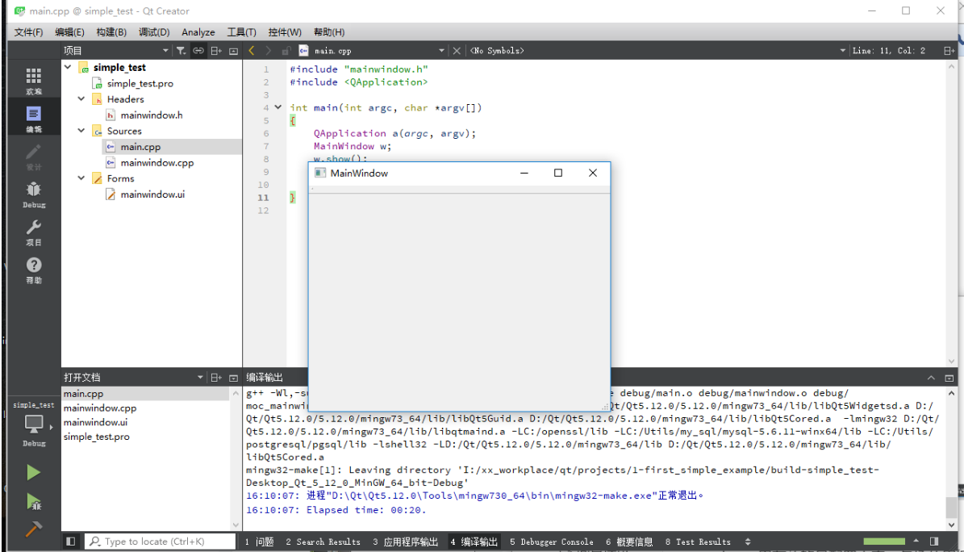Select mainwindow.ui under Forms
This screenshot has width=964, height=552.
[x=152, y=194]
